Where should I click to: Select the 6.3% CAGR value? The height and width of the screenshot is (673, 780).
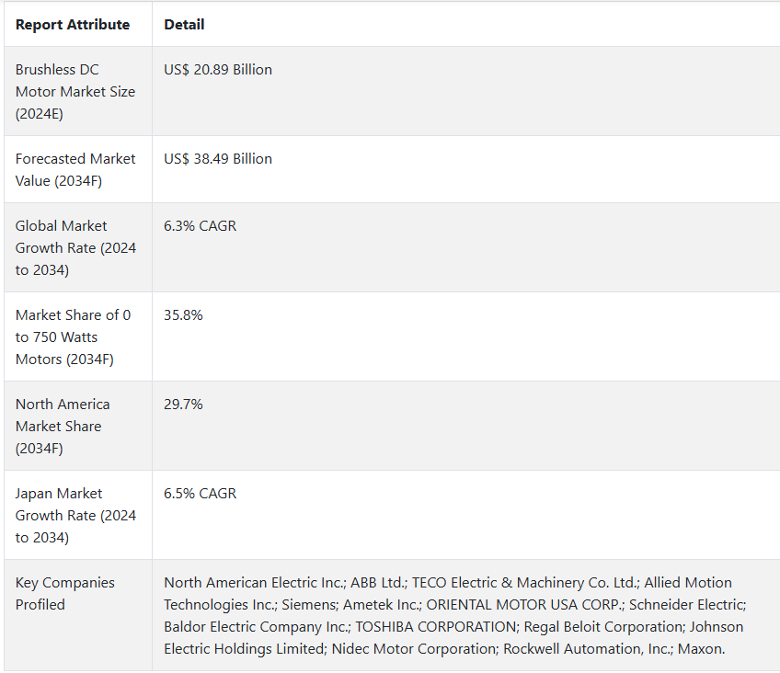pos(200,225)
